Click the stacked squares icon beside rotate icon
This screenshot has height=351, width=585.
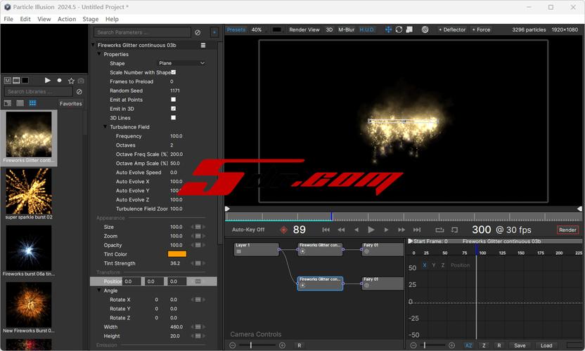409,29
